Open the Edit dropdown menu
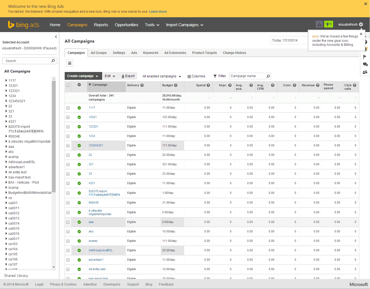This screenshot has width=370, height=289. 110,76
